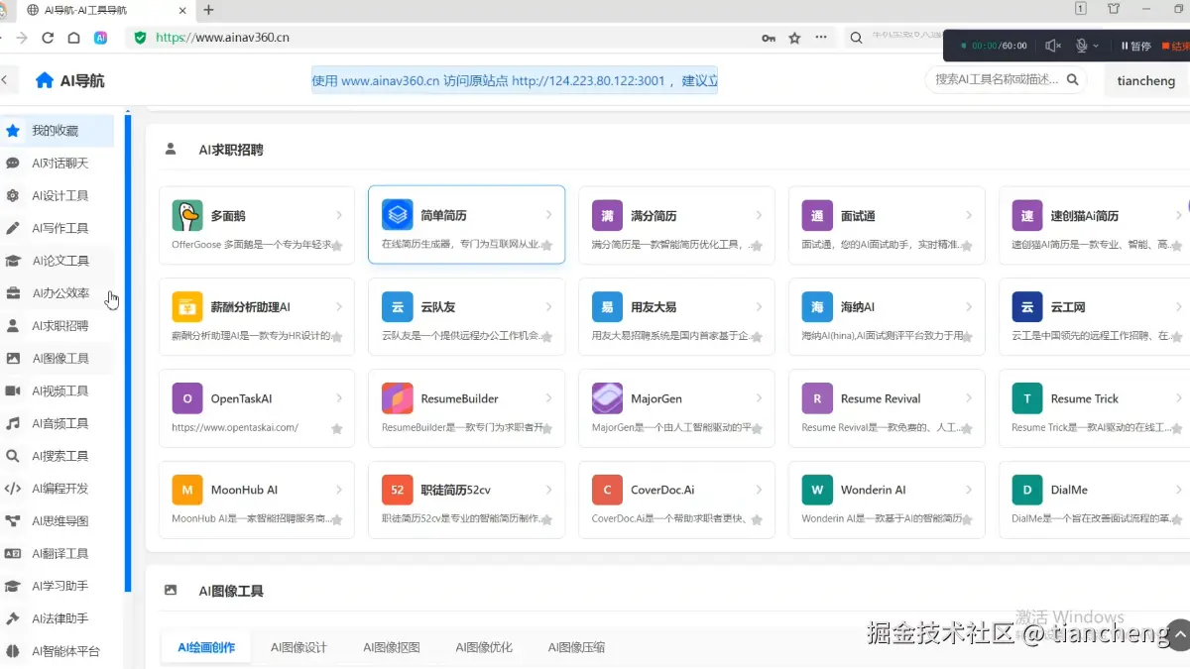Click the magnifier icon in the site search box
1190x669 pixels.
tap(1073, 80)
